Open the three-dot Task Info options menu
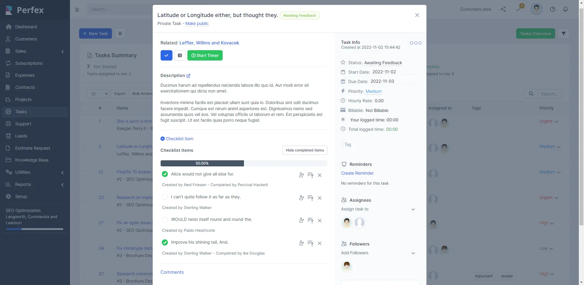This screenshot has width=584, height=285. 415,43
